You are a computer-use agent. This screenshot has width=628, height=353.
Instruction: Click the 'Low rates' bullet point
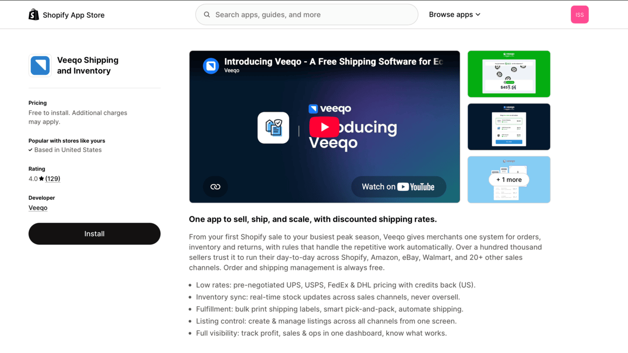pos(335,285)
